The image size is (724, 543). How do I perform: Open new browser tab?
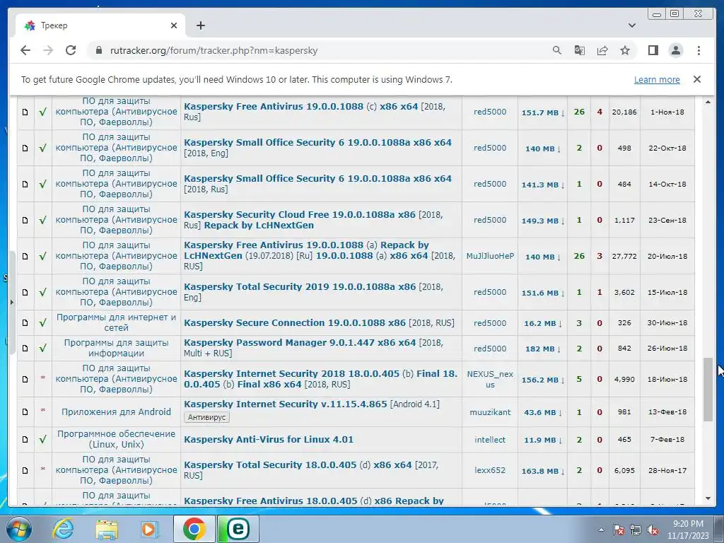click(x=200, y=25)
